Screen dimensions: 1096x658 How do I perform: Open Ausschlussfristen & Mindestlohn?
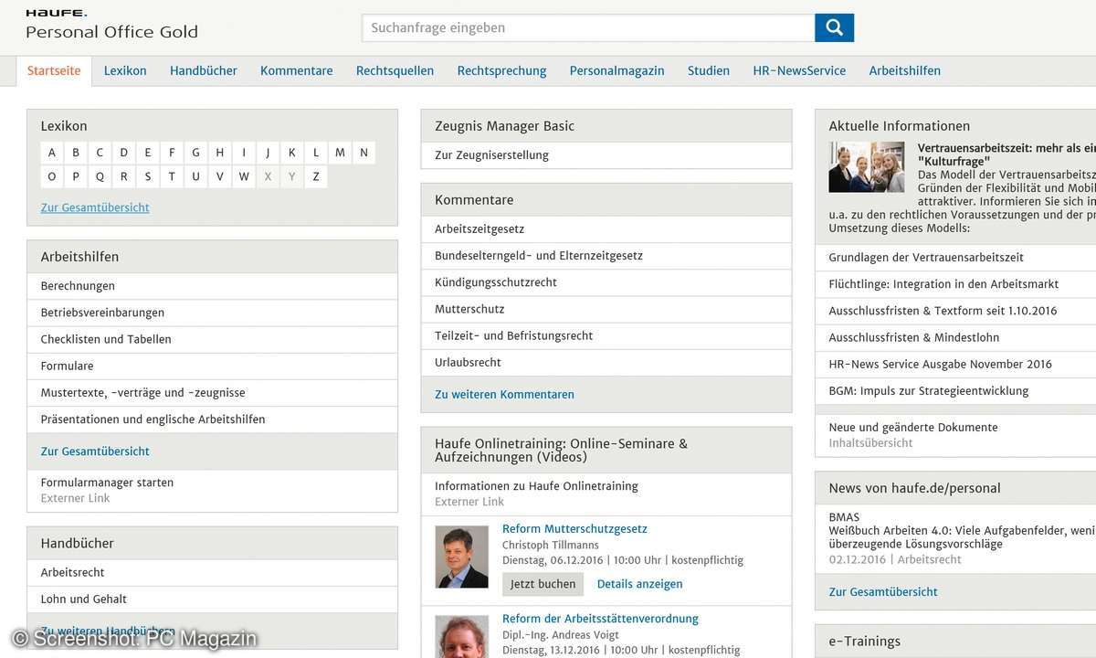point(955,337)
